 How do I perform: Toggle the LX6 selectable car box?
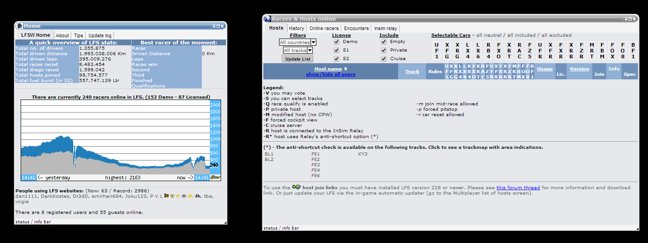tap(478, 51)
